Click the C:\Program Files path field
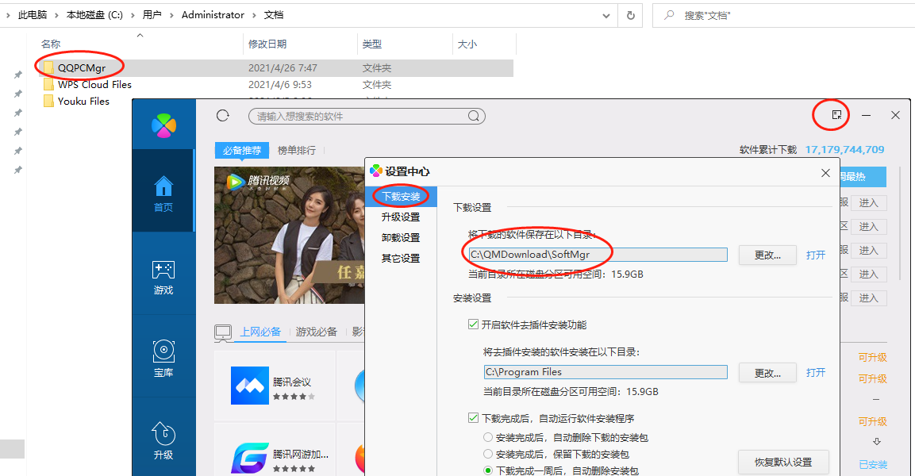915x476 pixels. 606,371
